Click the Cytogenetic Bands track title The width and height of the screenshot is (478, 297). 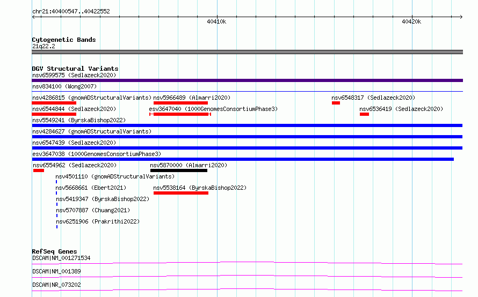tap(64, 40)
